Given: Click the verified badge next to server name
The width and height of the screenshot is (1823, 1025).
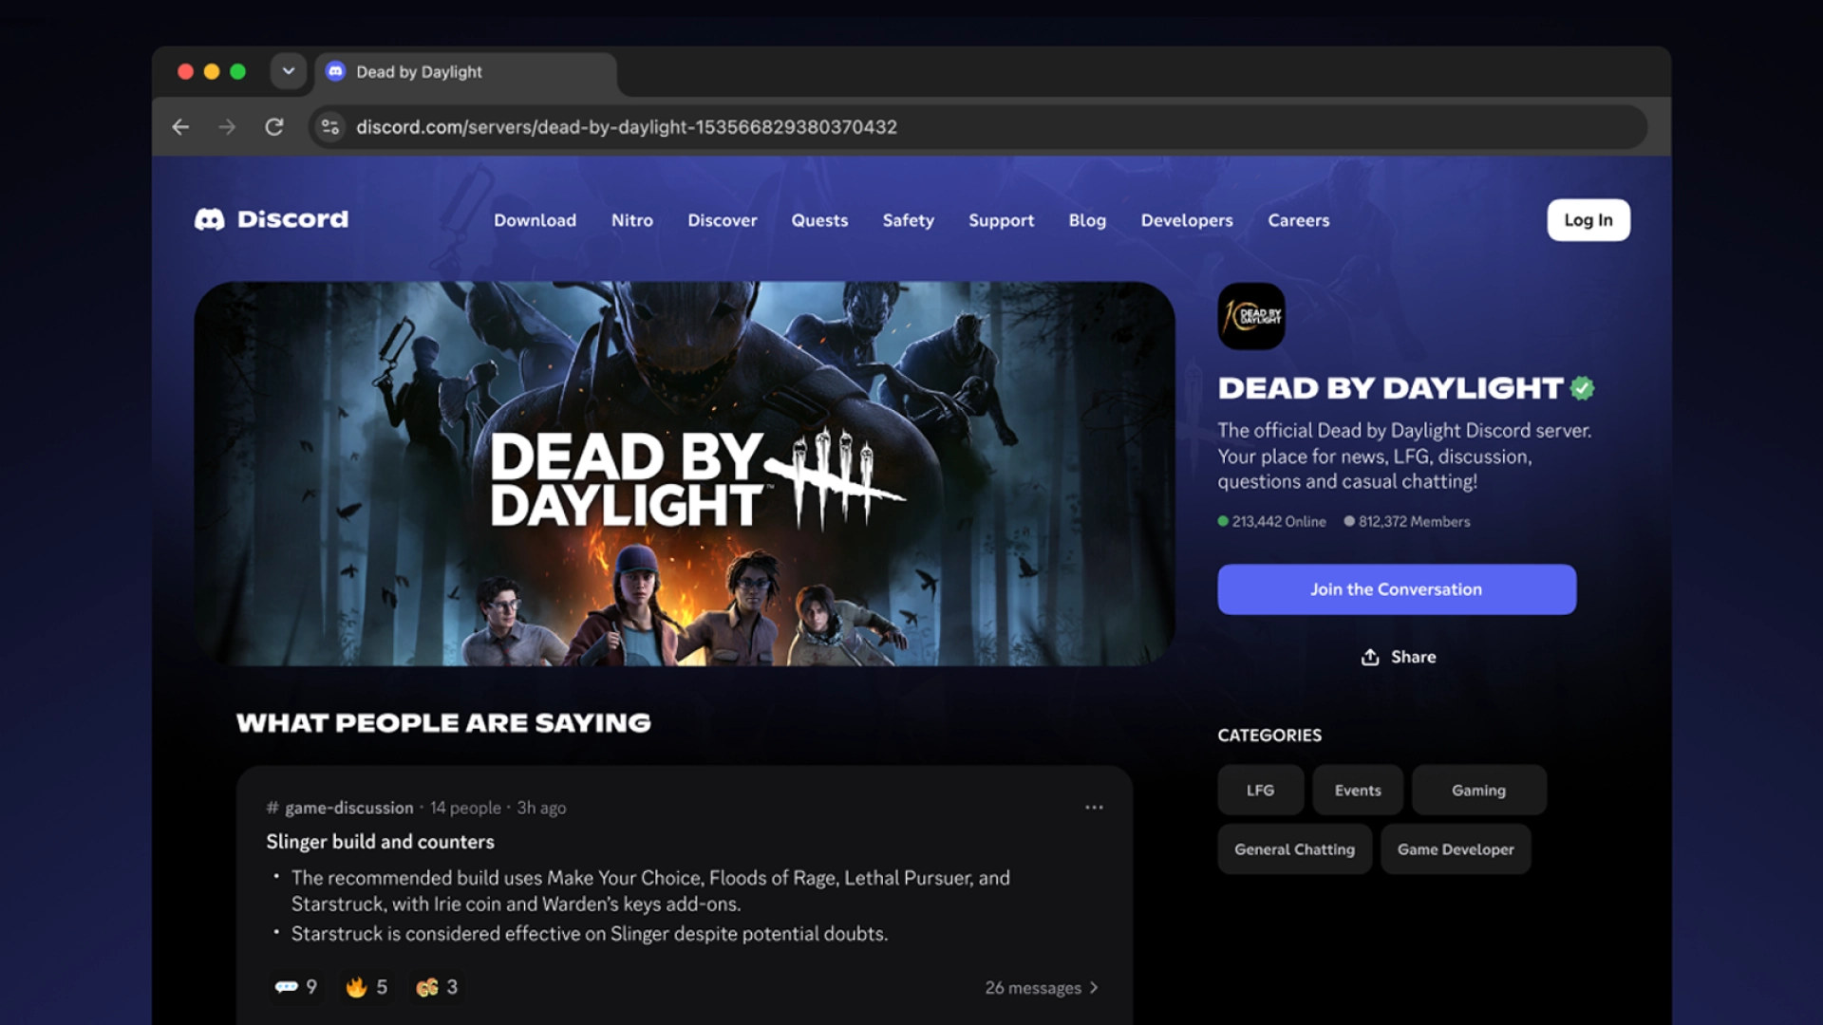Looking at the screenshot, I should pyautogui.click(x=1582, y=388).
